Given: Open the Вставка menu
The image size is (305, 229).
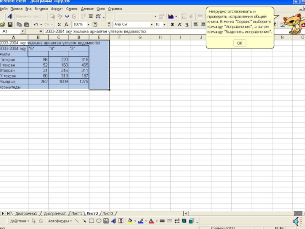Looking at the screenshot, I should pos(41,9).
